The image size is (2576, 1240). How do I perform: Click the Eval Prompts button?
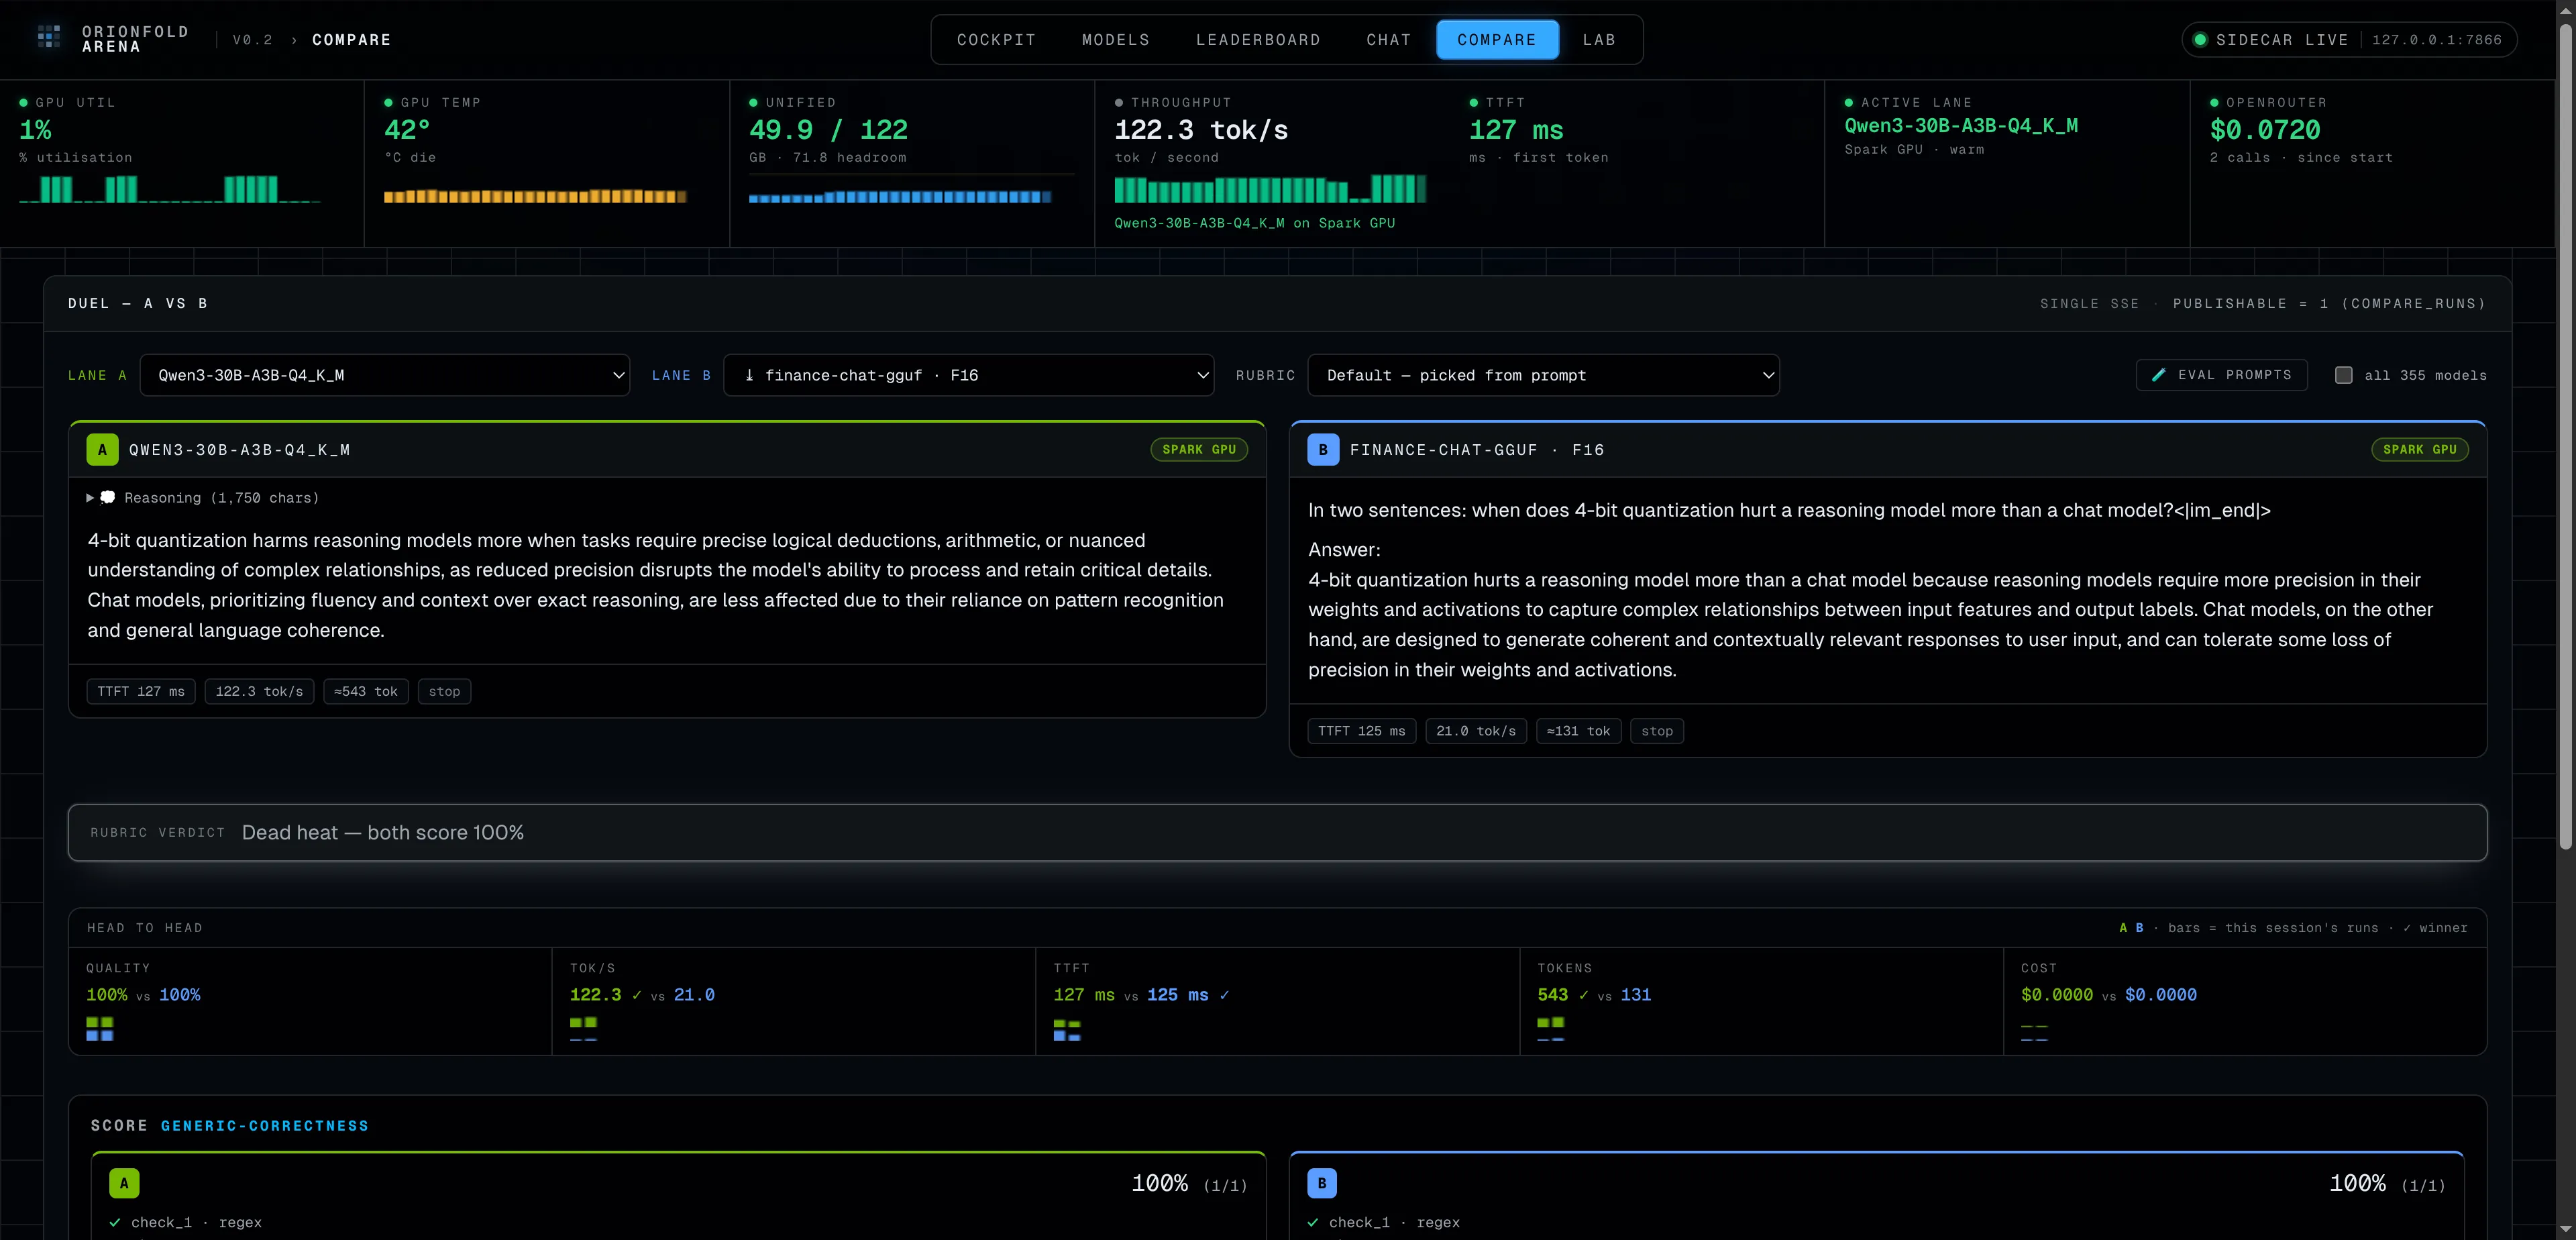tap(2221, 375)
